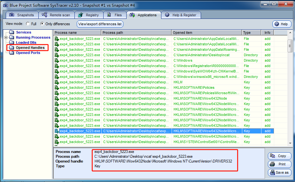Viewport: 295px width, 182px height.
Task: Select HKLM\SOFTWARE\Wow6432Node opened item cell
Action: [207, 99]
